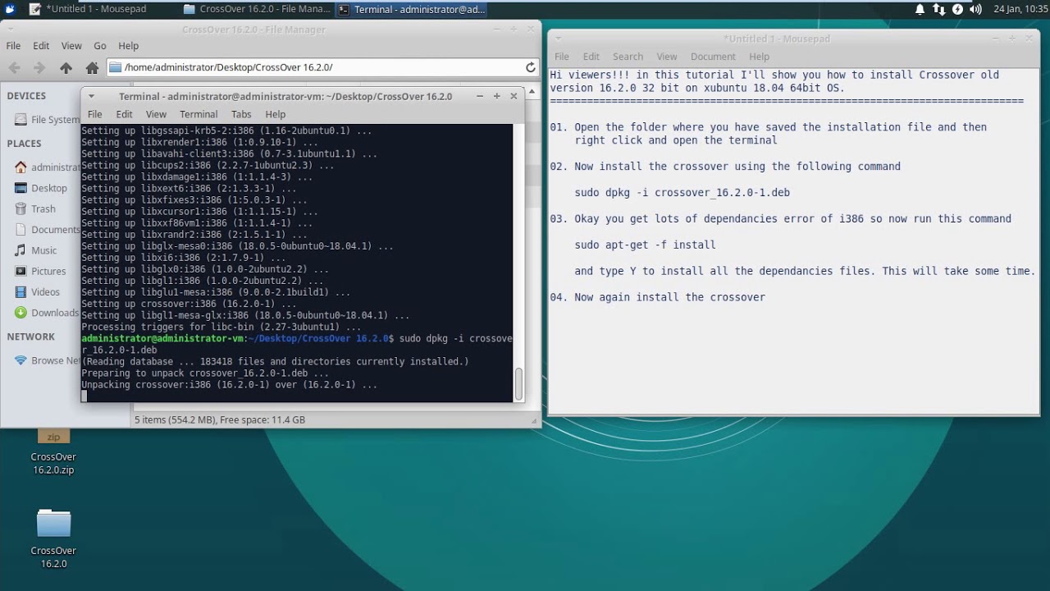Go to parent folder in File Manager
1050x591 pixels.
(66, 67)
